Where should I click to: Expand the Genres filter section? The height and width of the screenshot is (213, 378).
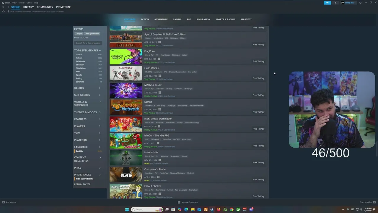87,88
